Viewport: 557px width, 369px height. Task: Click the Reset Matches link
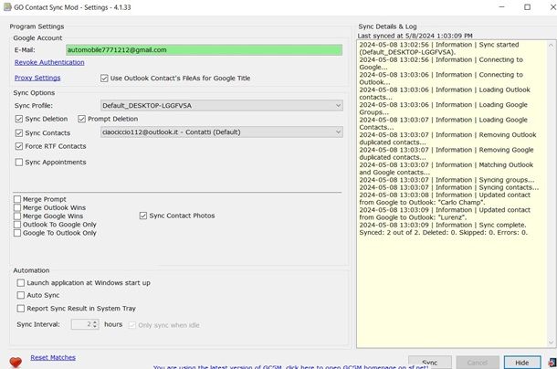(53, 357)
